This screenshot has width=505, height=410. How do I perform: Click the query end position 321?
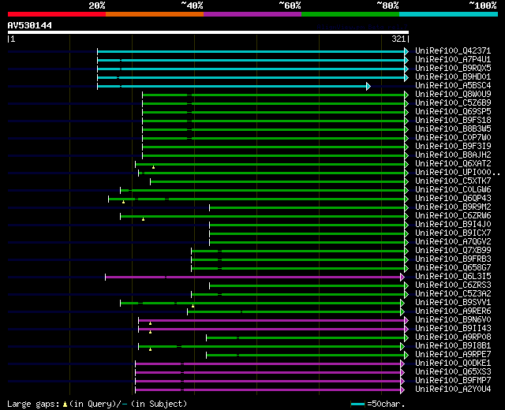[398, 39]
